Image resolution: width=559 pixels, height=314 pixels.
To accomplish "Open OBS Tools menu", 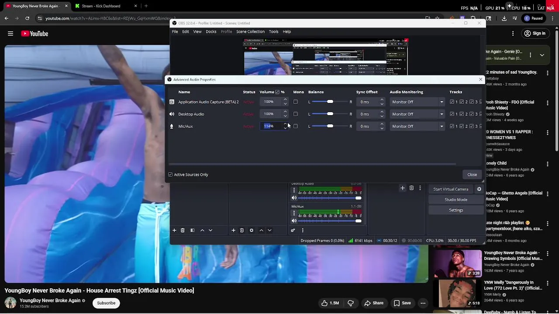I will coord(273,31).
